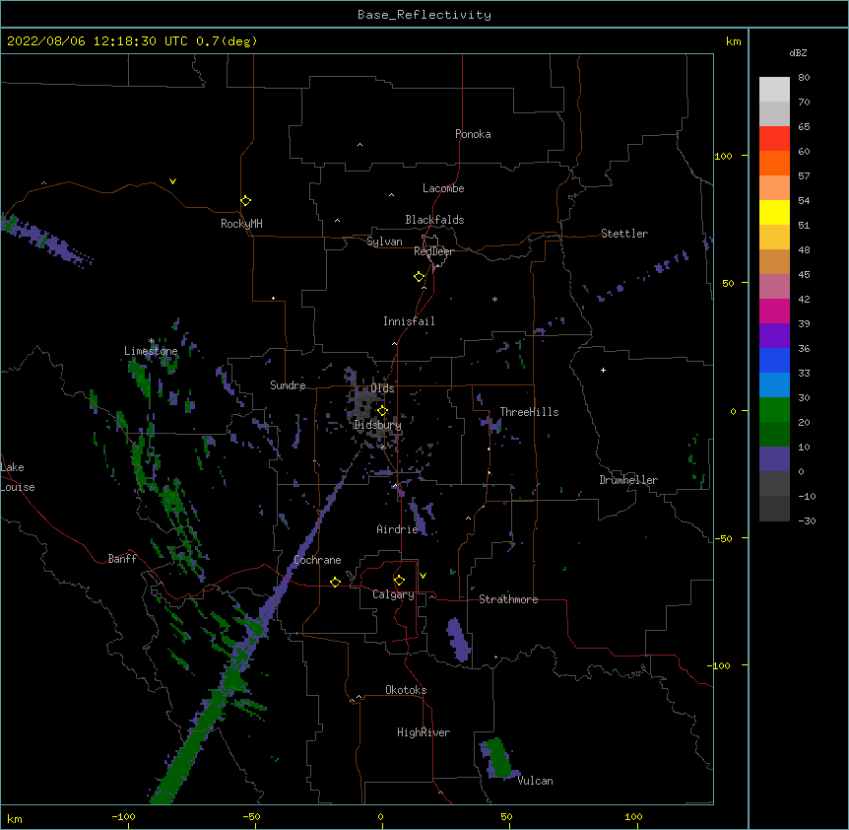
Task: Click the Cochrane label
Action: pyautogui.click(x=317, y=560)
